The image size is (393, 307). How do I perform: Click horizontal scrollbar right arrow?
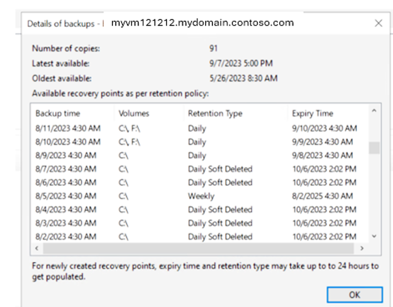pos(362,248)
